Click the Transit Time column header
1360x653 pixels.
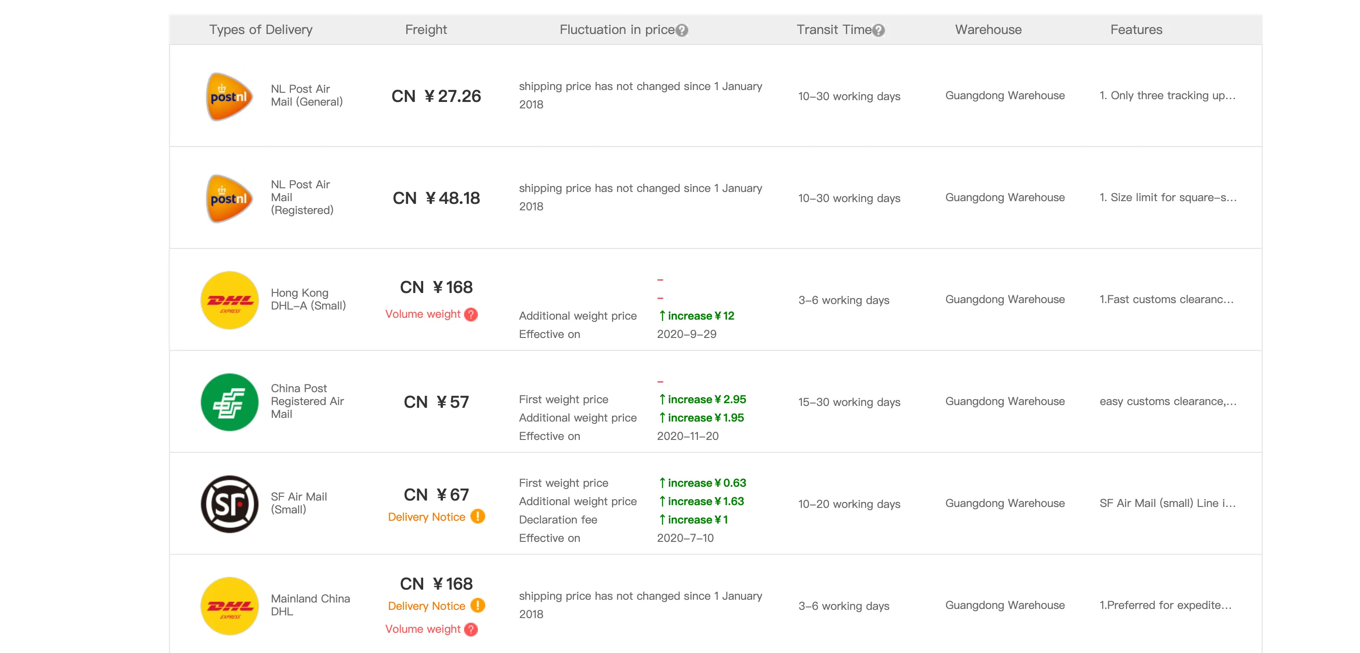[x=833, y=29]
